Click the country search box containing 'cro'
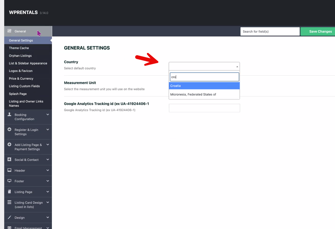 [x=204, y=77]
